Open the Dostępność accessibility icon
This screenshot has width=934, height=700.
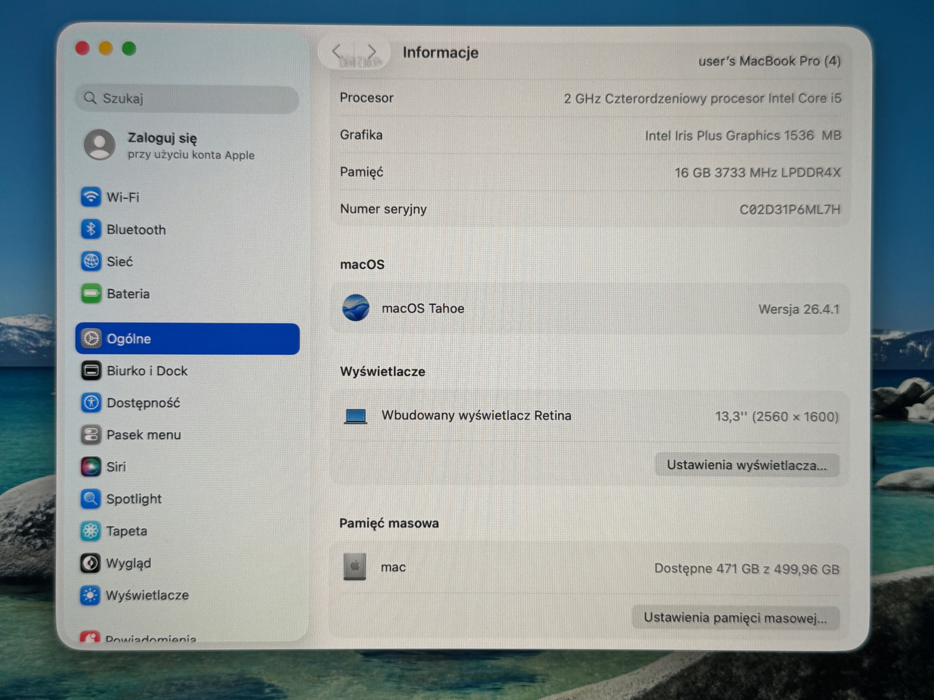pos(91,402)
